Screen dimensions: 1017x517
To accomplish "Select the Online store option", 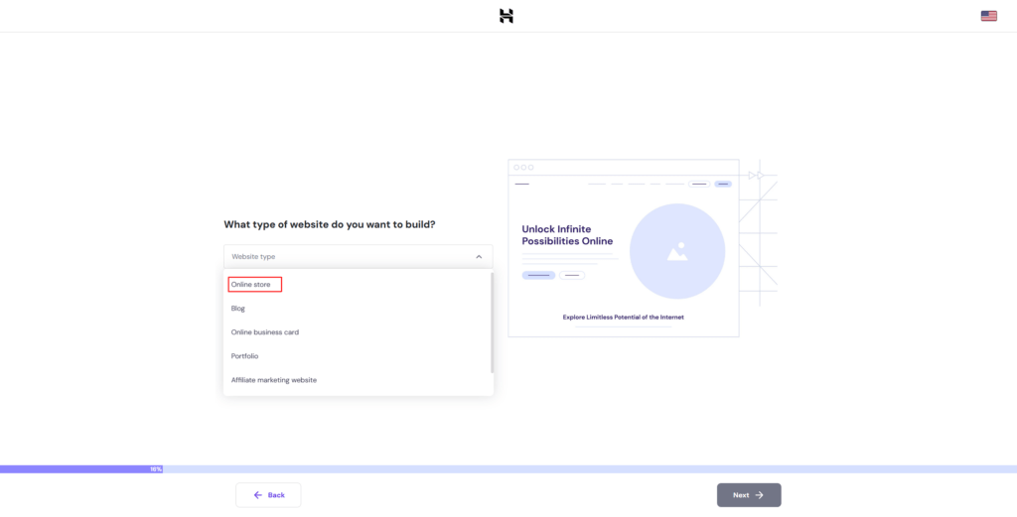I will pos(250,285).
